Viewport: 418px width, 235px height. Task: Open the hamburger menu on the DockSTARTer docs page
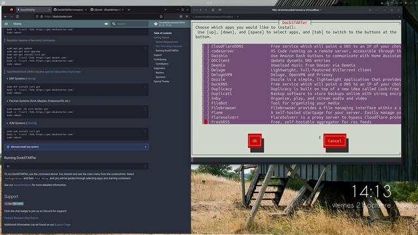coord(7,23)
